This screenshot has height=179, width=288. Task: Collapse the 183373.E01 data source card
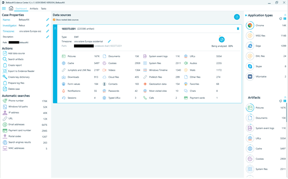55,29
